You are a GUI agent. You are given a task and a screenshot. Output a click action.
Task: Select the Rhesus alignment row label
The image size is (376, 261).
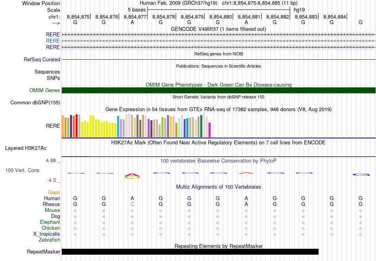click(51, 204)
